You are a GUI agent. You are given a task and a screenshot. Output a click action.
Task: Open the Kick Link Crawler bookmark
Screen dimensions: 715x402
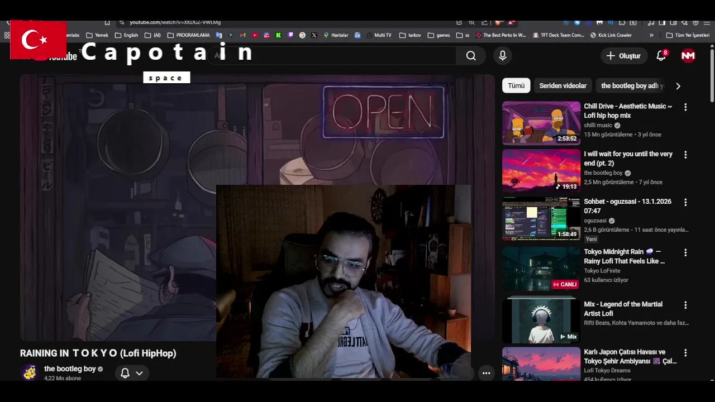[611, 35]
